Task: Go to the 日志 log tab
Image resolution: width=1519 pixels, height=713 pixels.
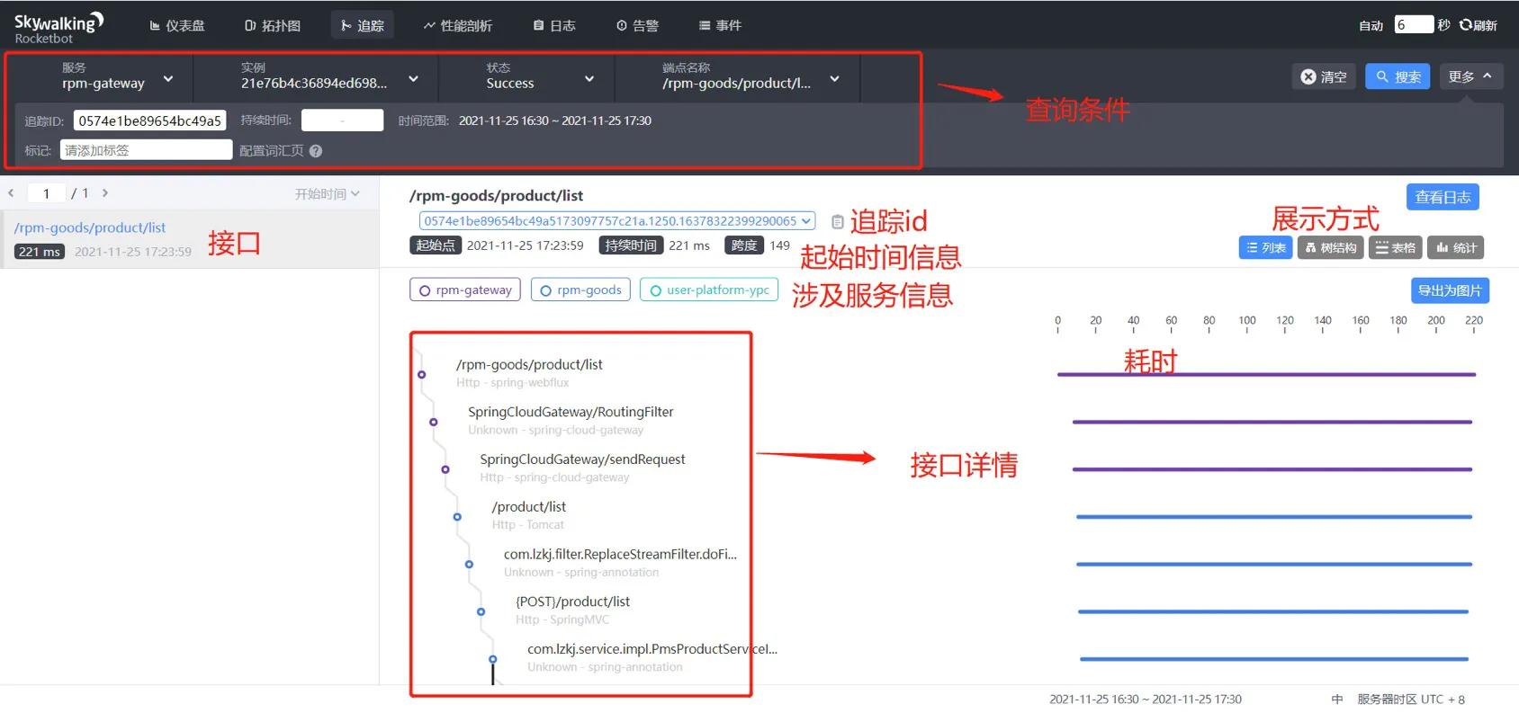Action: coord(554,26)
